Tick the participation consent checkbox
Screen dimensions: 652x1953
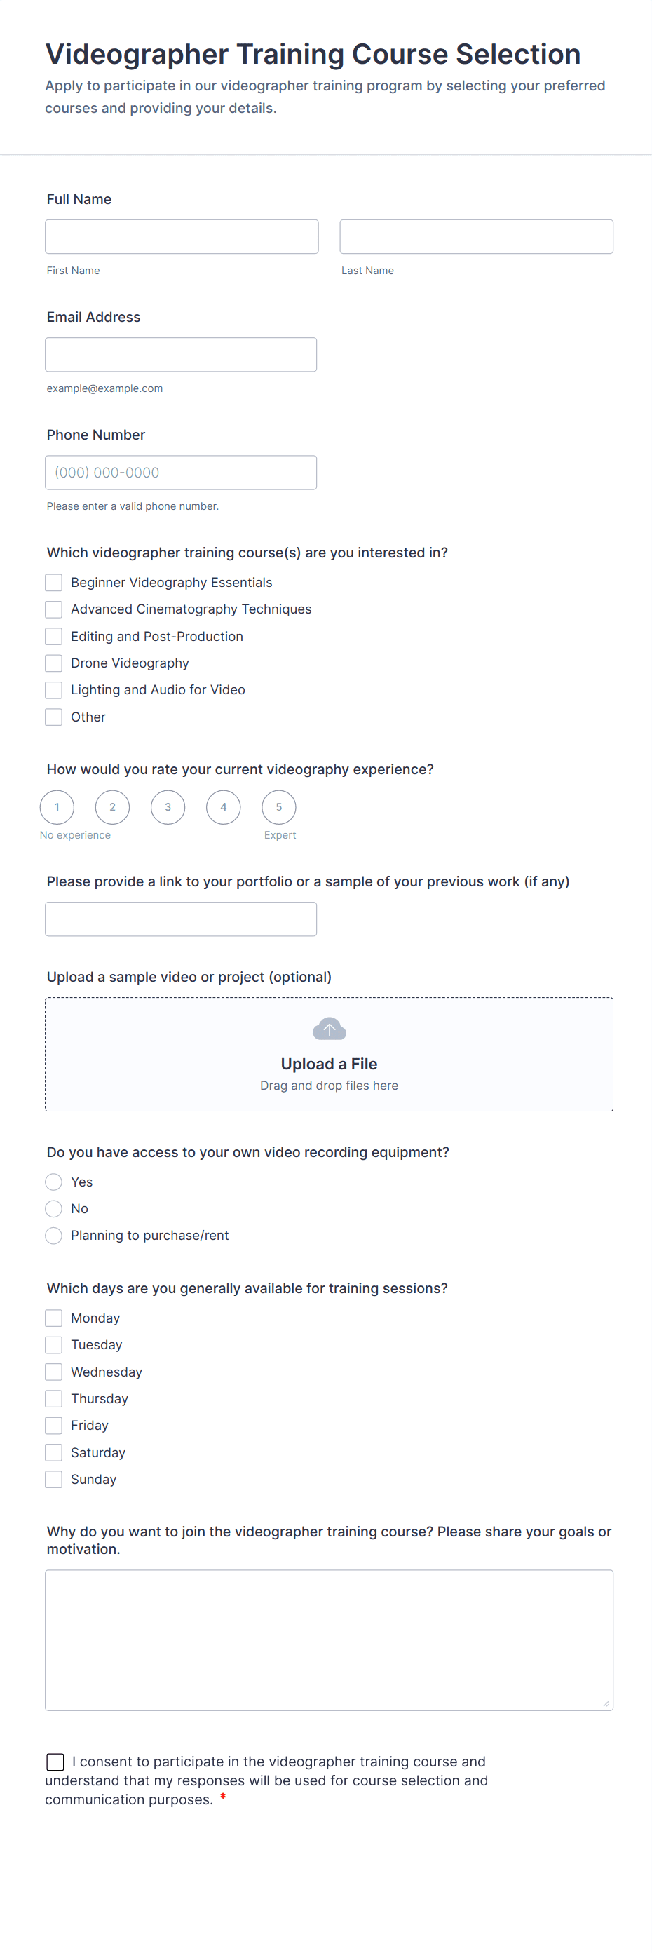point(55,1761)
